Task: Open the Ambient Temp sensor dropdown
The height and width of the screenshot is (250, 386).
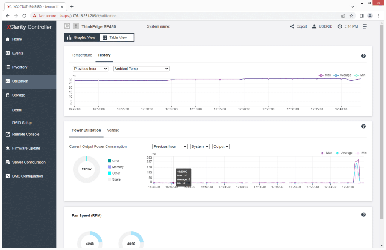Action: coord(141,69)
